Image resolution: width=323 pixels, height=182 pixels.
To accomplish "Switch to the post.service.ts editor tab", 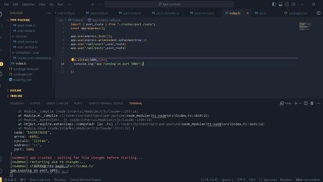I will coord(204,13).
